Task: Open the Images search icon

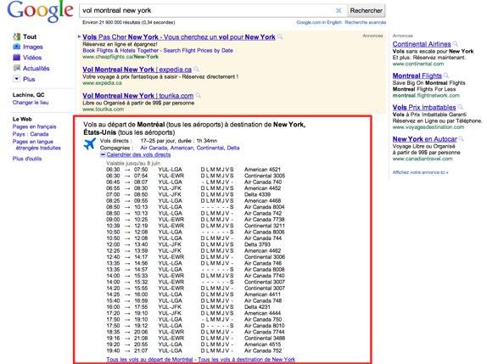Action: point(16,47)
